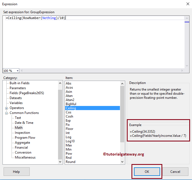This screenshot has height=180, width=192.
Task: Expand the Operators category node
Action: (x=6, y=108)
